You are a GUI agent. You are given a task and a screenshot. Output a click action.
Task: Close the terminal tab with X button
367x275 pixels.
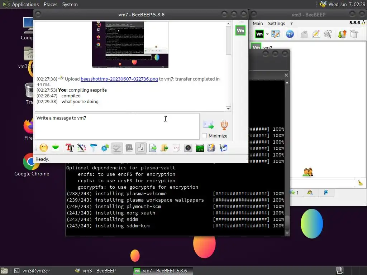click(286, 75)
